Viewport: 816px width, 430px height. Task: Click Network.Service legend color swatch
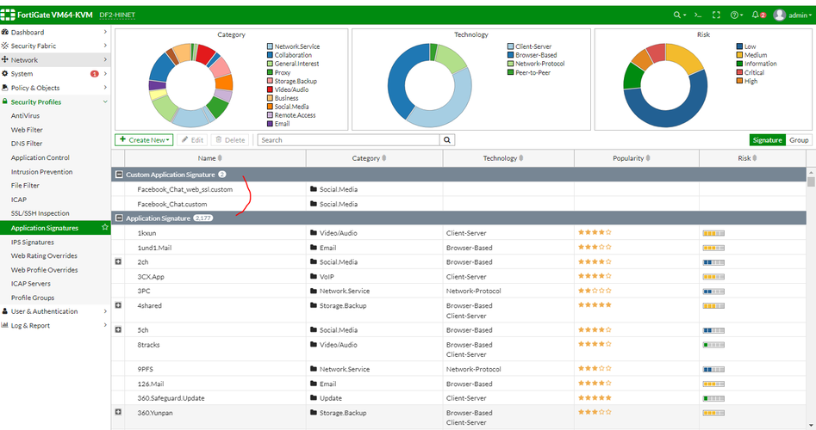coord(270,46)
